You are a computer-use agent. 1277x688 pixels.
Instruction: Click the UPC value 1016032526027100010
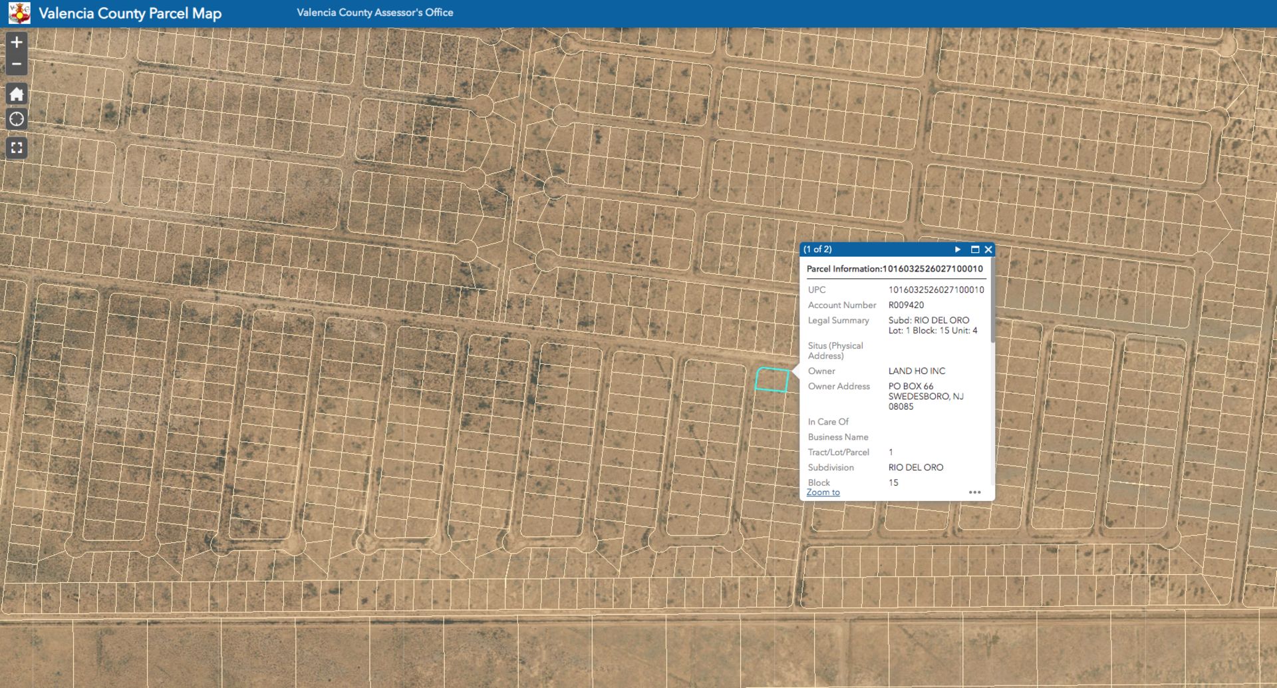click(936, 290)
